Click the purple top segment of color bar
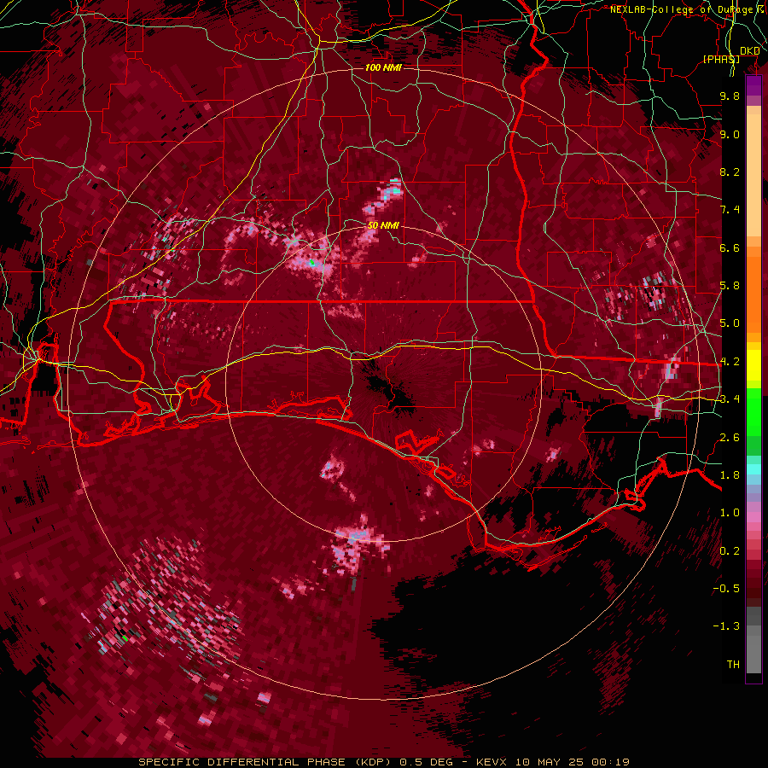 coord(753,86)
